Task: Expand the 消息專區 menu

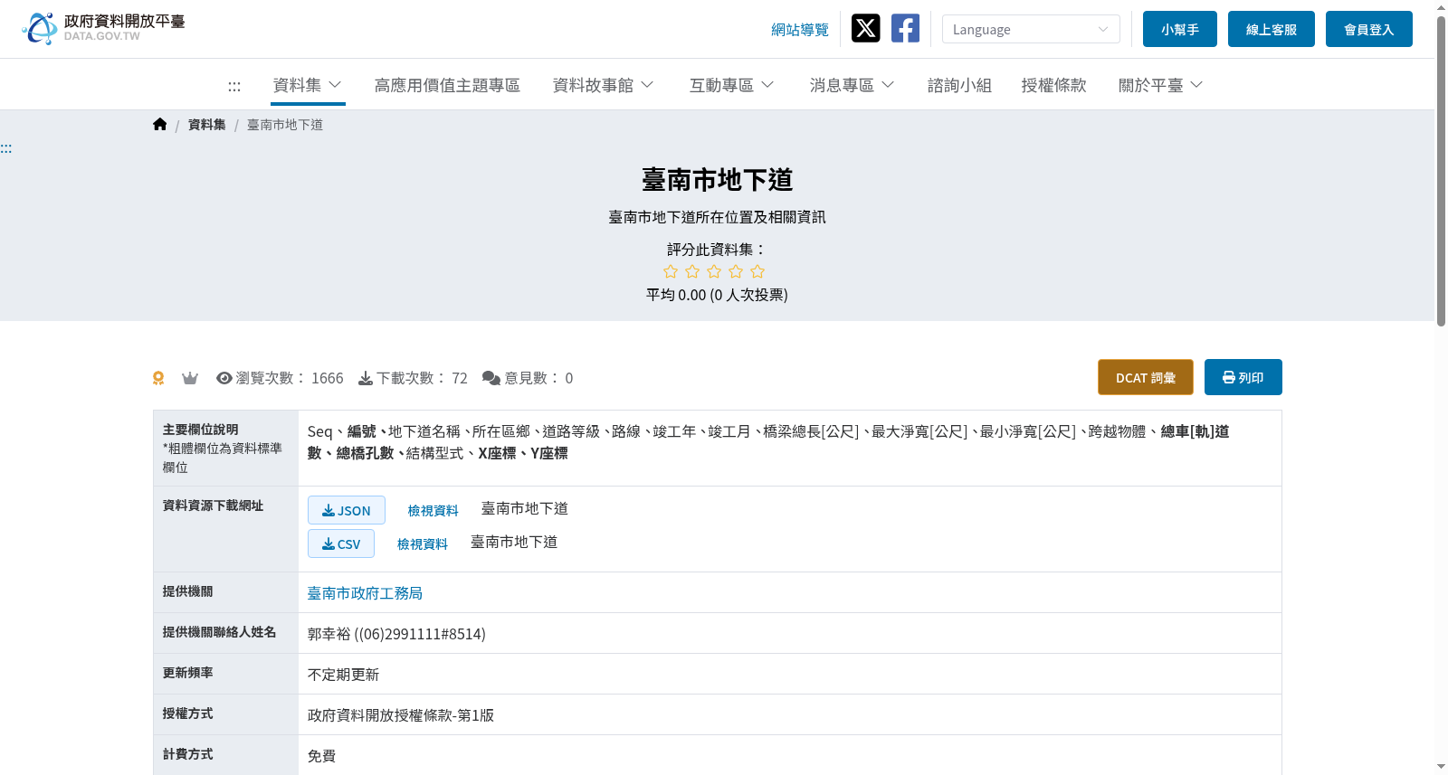Action: pos(853,85)
